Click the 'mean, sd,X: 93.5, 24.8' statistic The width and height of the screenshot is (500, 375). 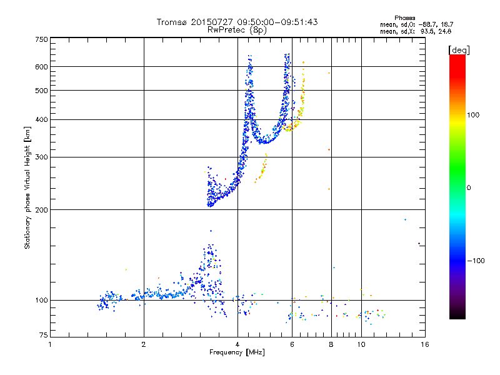416,31
